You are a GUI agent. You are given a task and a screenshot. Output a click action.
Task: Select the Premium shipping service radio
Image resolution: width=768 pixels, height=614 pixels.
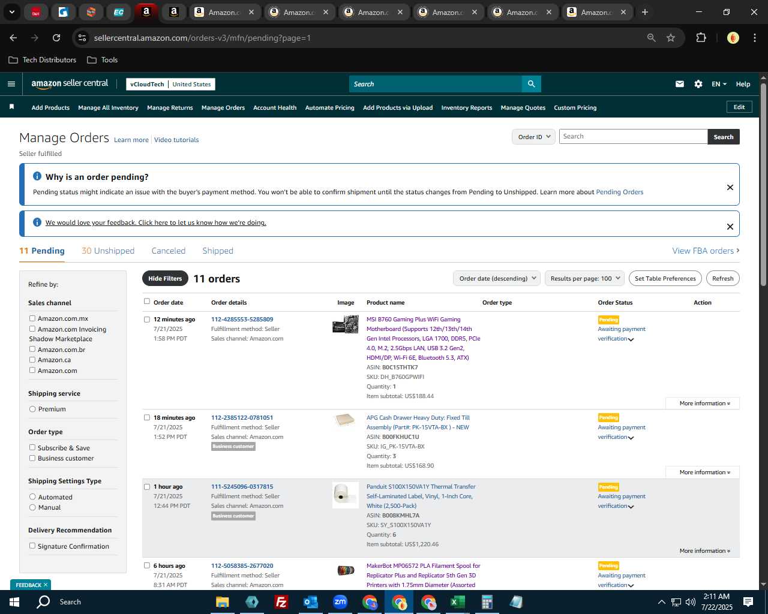click(32, 409)
